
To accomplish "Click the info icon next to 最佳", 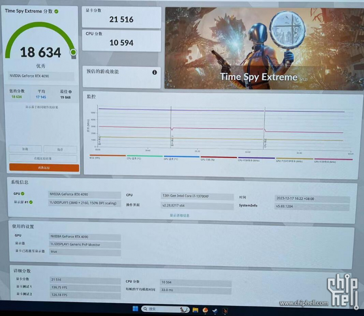I will [x=70, y=91].
